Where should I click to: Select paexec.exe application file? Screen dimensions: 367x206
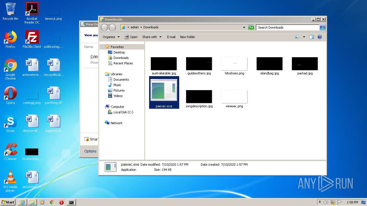pyautogui.click(x=164, y=92)
